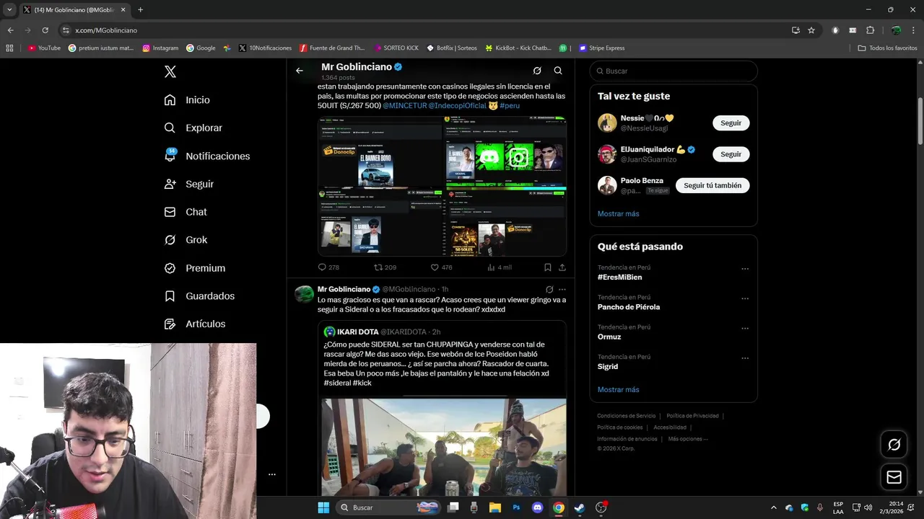Click the share icon on casinos post
Screen dimensions: 924x519
562,267
